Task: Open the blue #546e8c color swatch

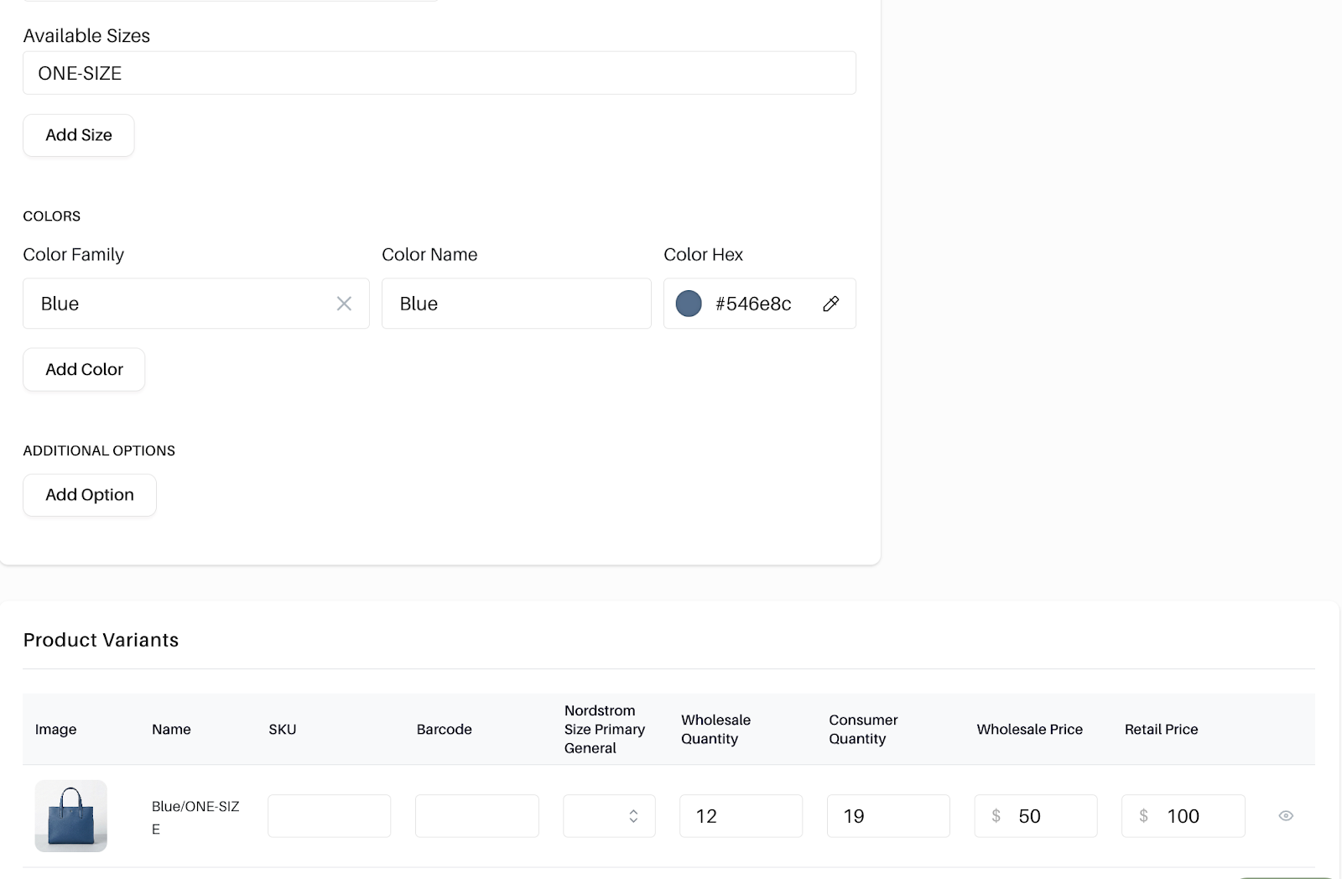Action: click(x=689, y=304)
